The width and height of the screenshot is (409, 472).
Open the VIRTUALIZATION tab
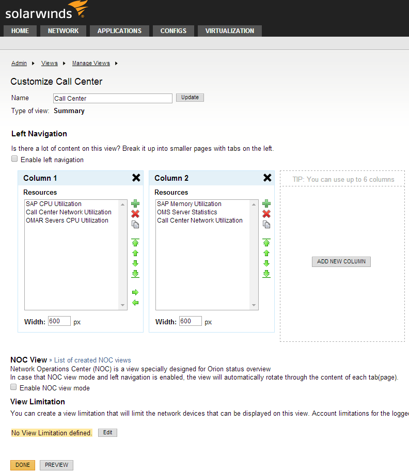(230, 31)
